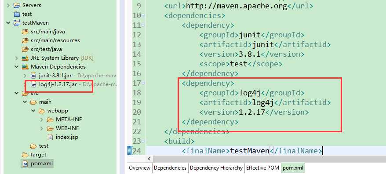
Task: Click the finalName value testMaven
Action: point(250,151)
